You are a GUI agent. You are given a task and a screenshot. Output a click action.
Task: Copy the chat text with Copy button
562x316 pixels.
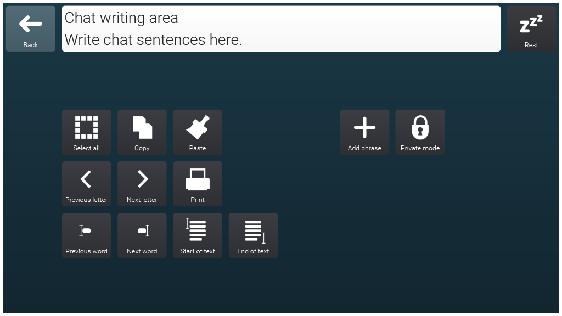[142, 132]
